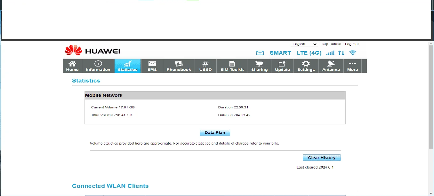Click the Clear History button
Image resolution: width=434 pixels, height=196 pixels.
click(x=322, y=158)
